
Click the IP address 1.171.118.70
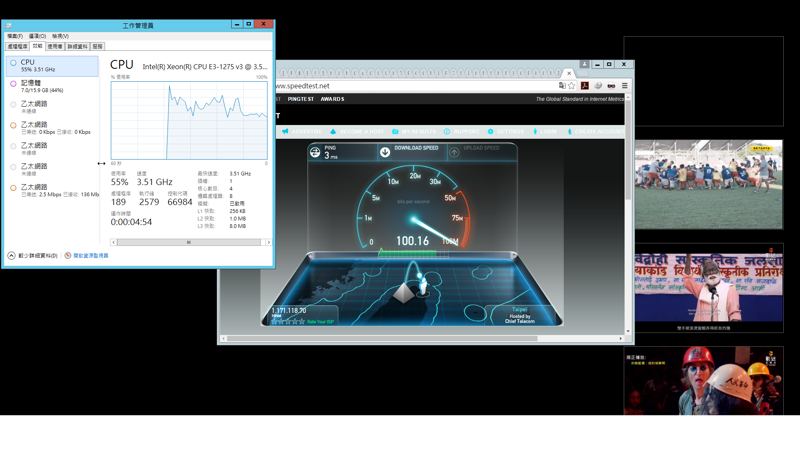[x=289, y=310]
